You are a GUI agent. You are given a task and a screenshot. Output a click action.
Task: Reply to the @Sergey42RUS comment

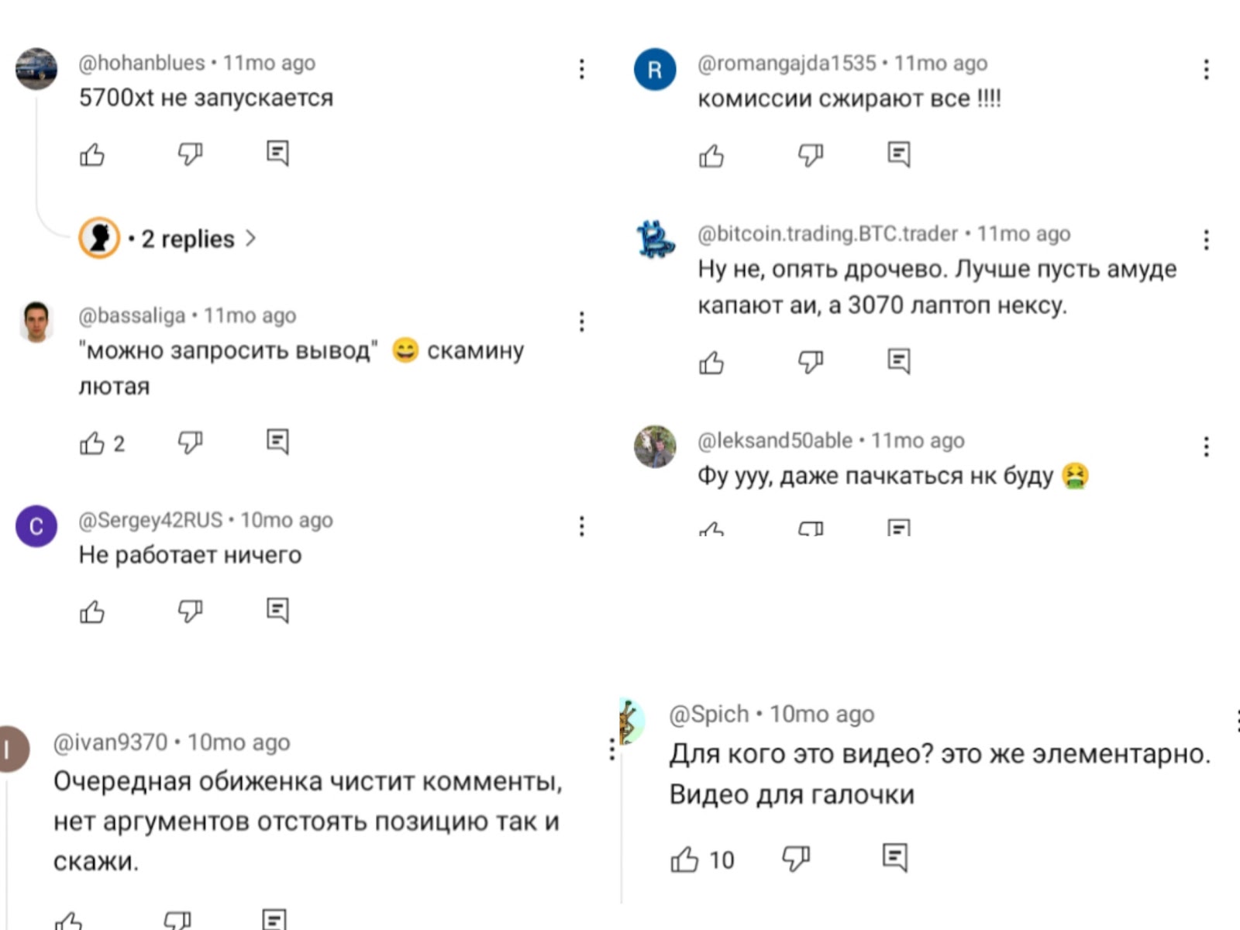[277, 610]
